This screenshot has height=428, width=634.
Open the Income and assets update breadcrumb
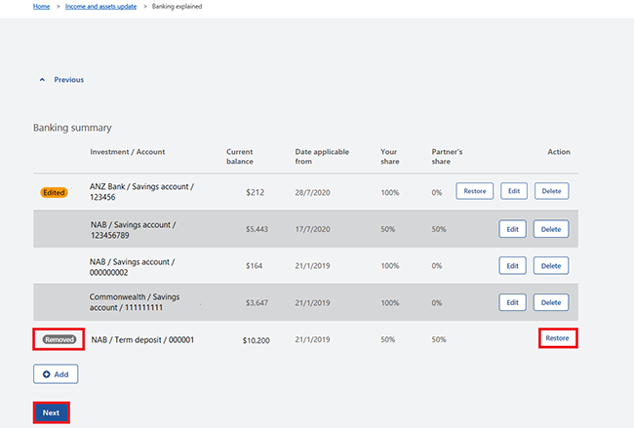point(100,7)
